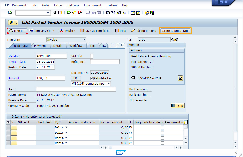
Task: Click the select-all icon at the items table header
Action: coord(8,122)
